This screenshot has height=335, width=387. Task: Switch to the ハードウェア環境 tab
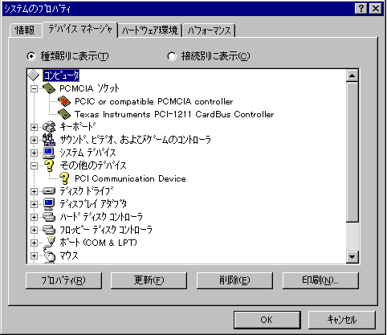150,31
